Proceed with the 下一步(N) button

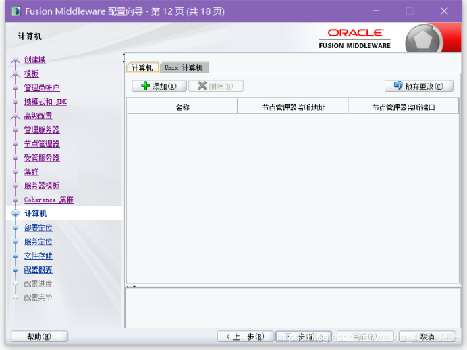(304, 337)
